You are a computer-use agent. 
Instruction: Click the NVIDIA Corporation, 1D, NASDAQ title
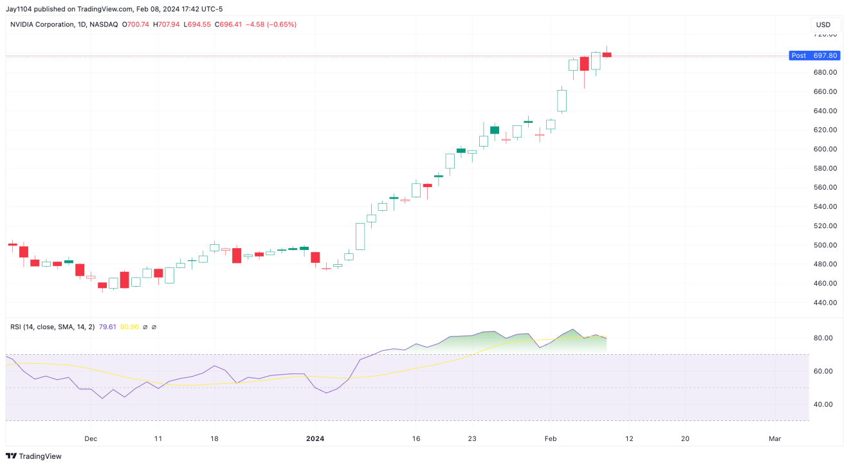[x=64, y=24]
